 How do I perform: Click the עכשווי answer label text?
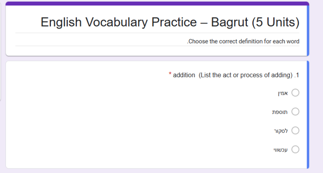click(281, 149)
